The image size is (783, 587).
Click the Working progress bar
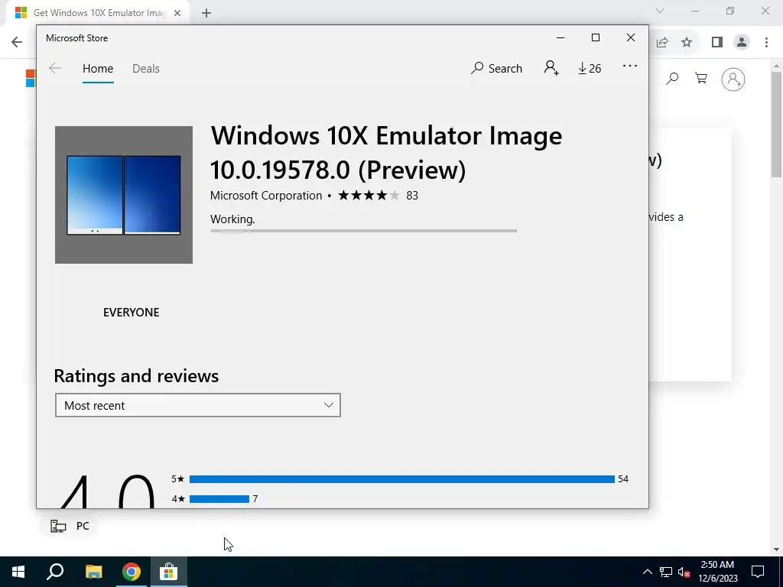[363, 231]
